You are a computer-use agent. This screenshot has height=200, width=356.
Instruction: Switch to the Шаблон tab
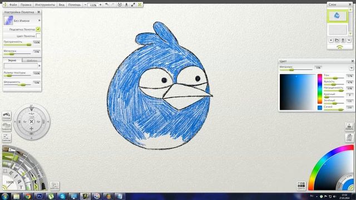pos(32,61)
